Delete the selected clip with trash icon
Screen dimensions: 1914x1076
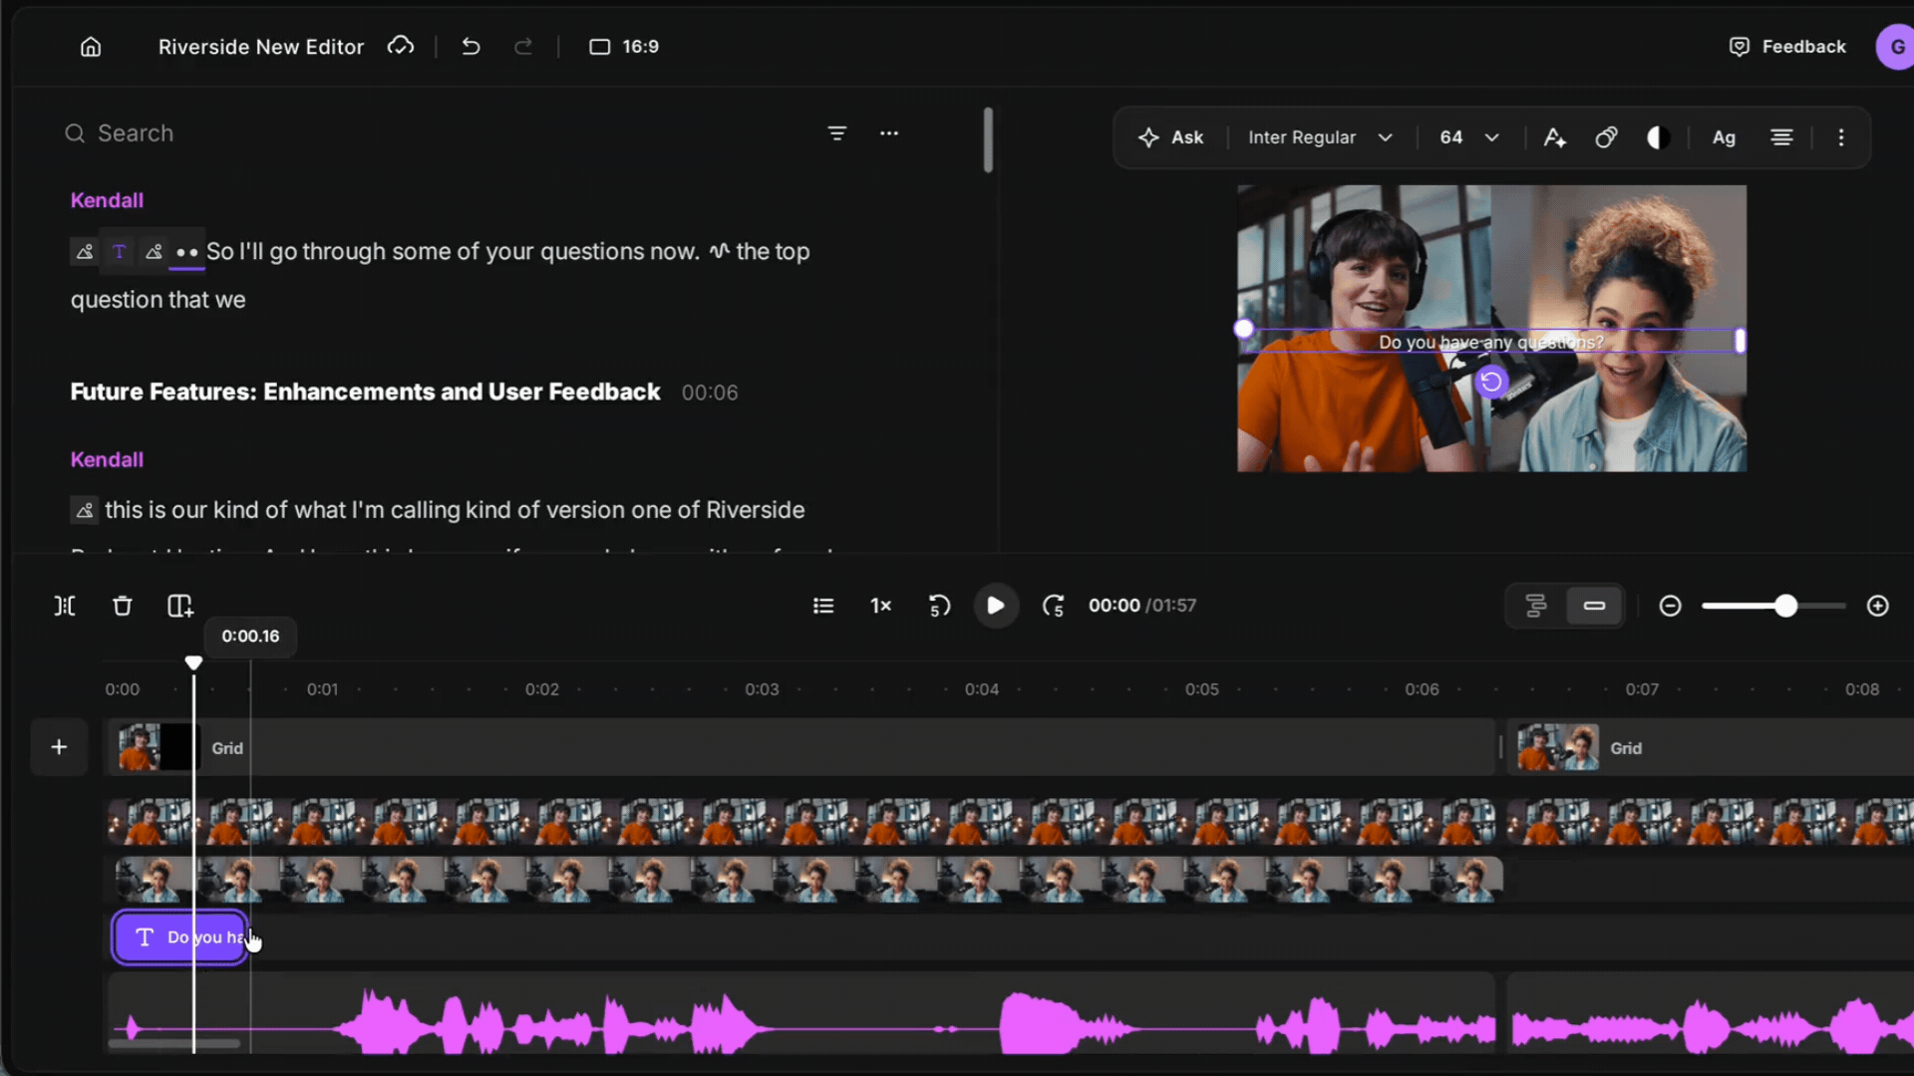(x=123, y=606)
